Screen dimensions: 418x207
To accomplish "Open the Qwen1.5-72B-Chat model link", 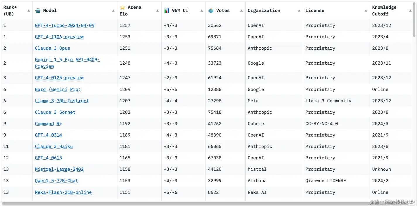I will 56,181.
